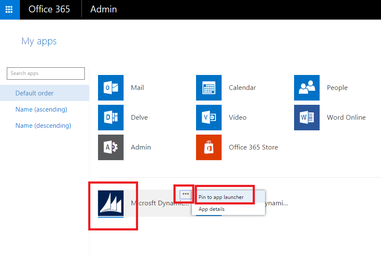This screenshot has height=256, width=381.
Task: Sort apps by Name (ascending)
Action: (x=41, y=109)
